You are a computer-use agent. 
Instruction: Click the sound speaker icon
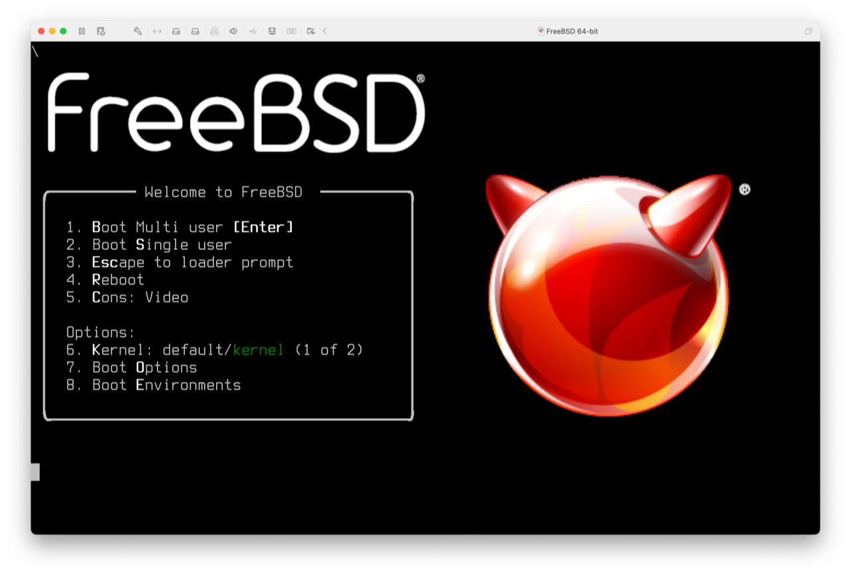pyautogui.click(x=233, y=31)
